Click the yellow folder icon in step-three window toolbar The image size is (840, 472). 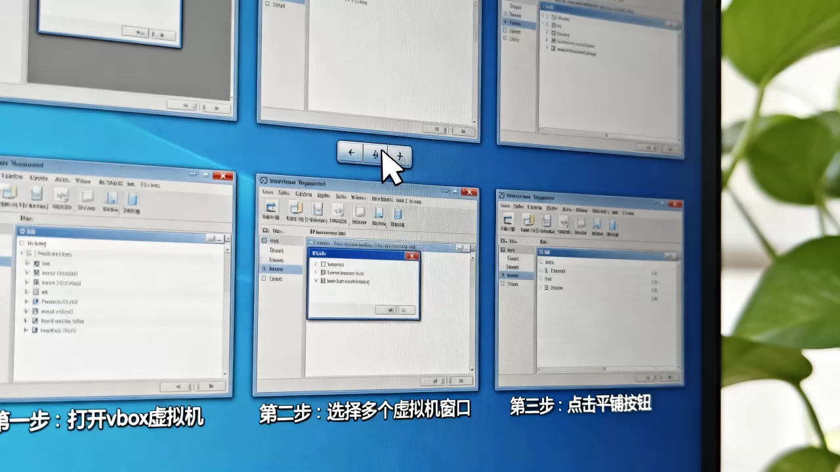coord(528,220)
